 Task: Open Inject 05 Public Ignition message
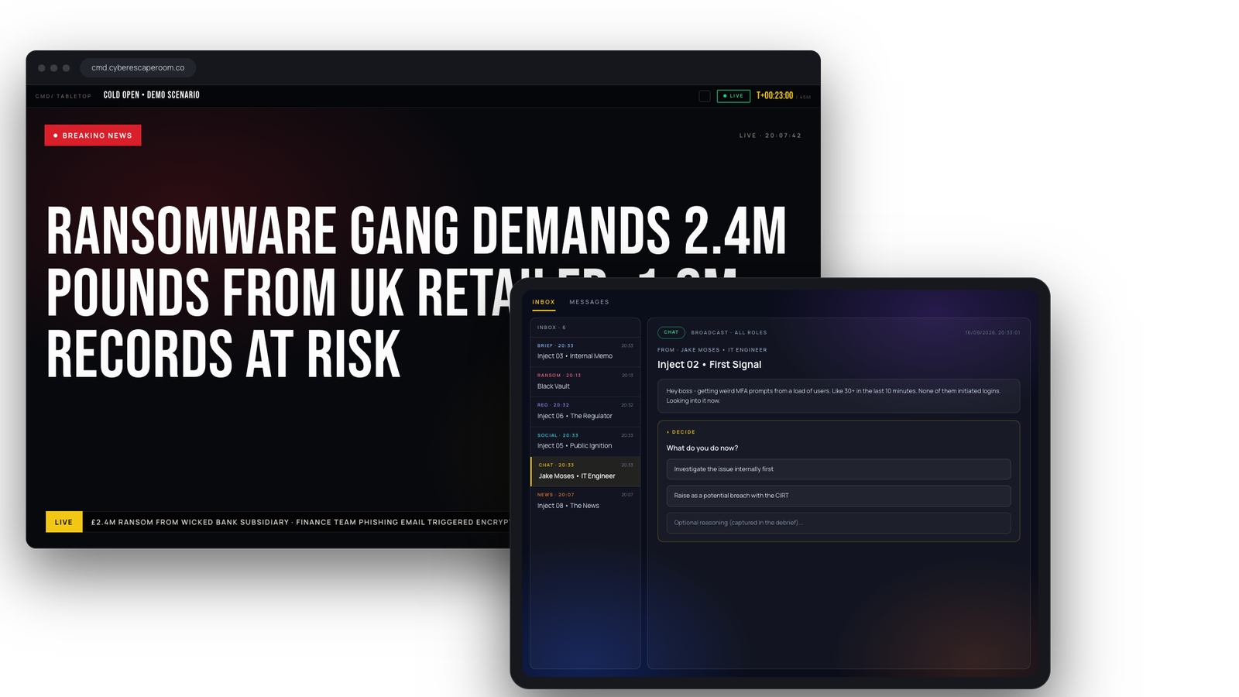585,441
